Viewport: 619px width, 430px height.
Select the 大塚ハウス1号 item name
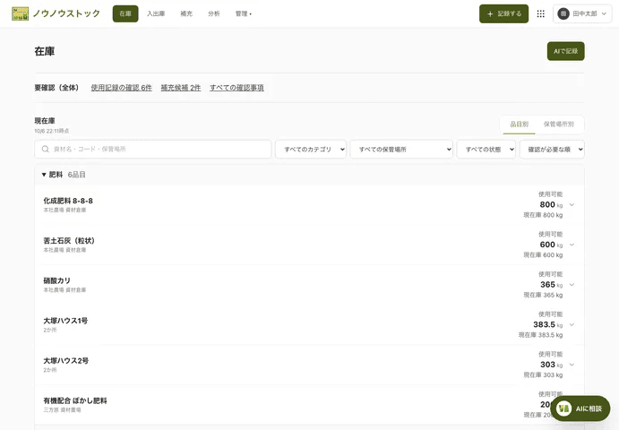[65, 320]
